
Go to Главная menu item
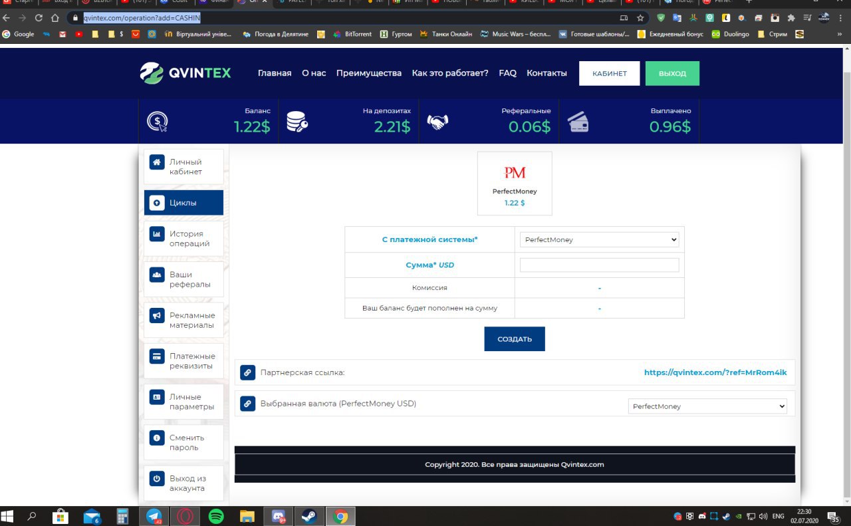pos(275,73)
